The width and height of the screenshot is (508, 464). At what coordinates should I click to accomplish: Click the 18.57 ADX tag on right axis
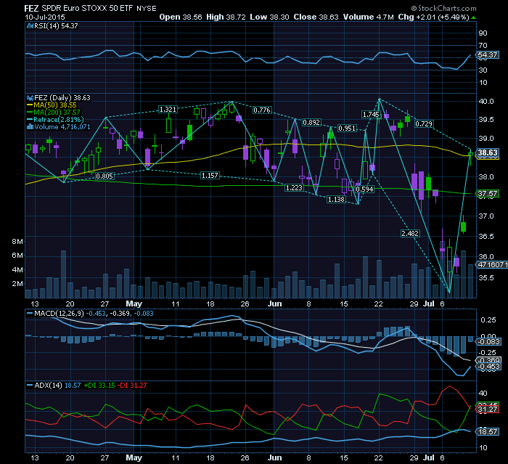[488, 432]
